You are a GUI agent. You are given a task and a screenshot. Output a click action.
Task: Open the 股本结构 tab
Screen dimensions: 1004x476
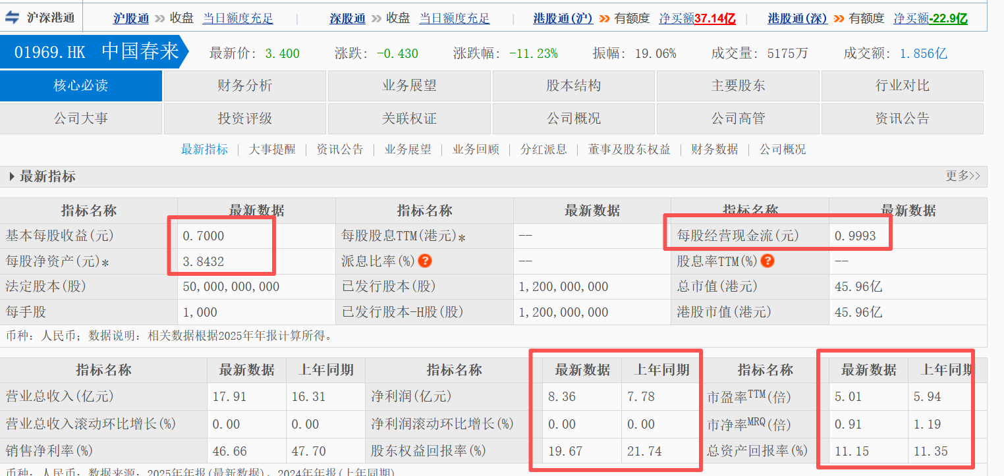573,86
